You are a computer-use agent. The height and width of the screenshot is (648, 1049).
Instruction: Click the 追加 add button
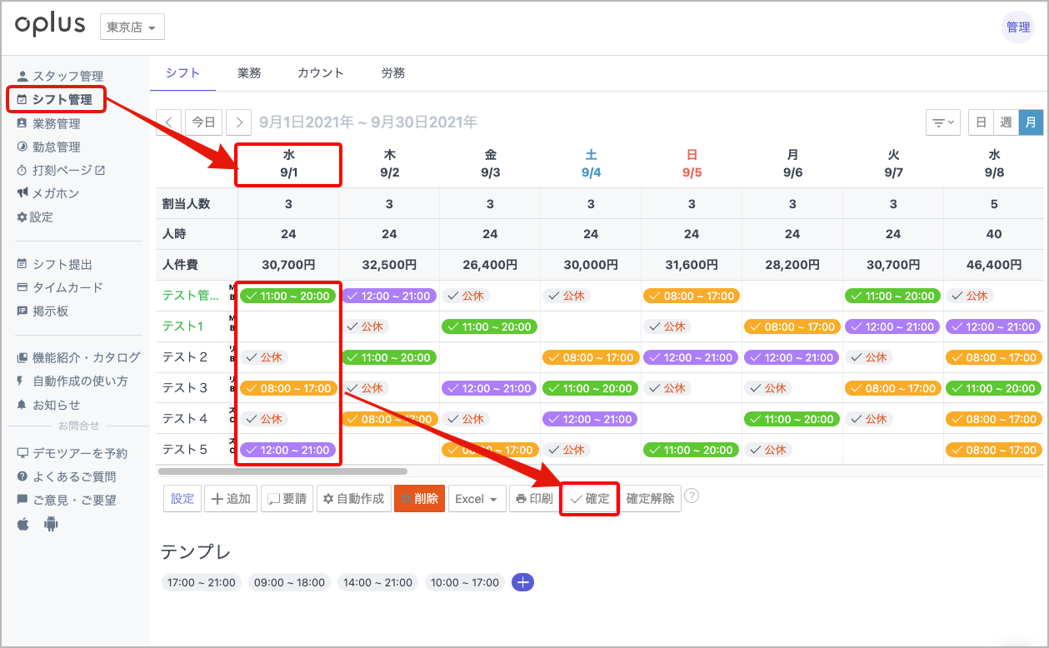coord(231,499)
